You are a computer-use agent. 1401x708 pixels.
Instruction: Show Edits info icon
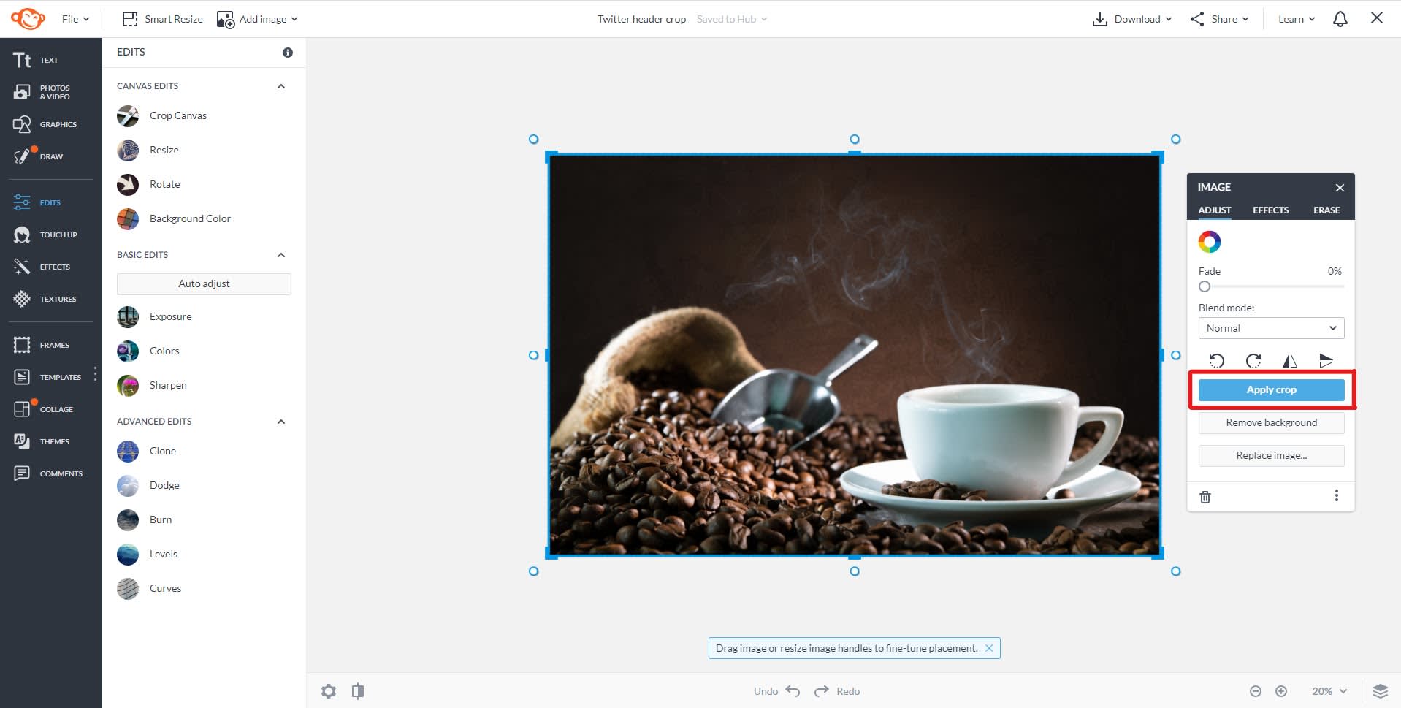tap(288, 53)
